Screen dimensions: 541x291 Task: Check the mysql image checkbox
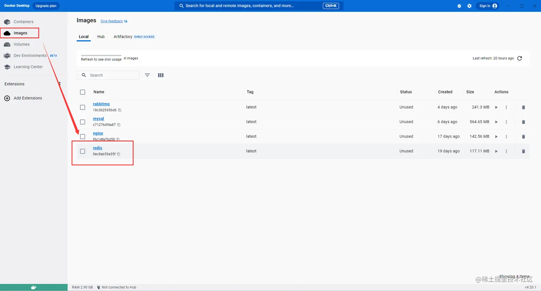pyautogui.click(x=83, y=122)
